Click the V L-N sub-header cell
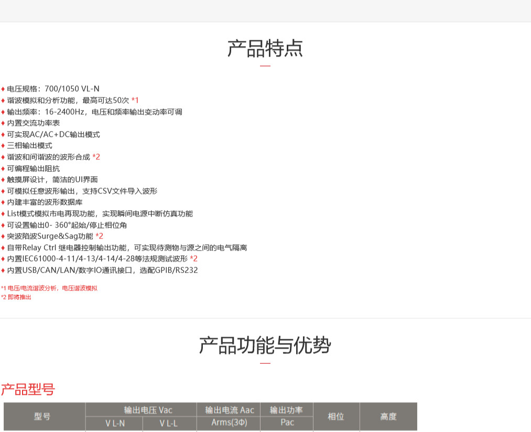This screenshot has height=432, width=531. [115, 424]
